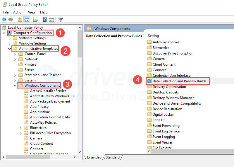Select Event Log Service in the list
This screenshot has height=167, width=234.
[166, 131]
